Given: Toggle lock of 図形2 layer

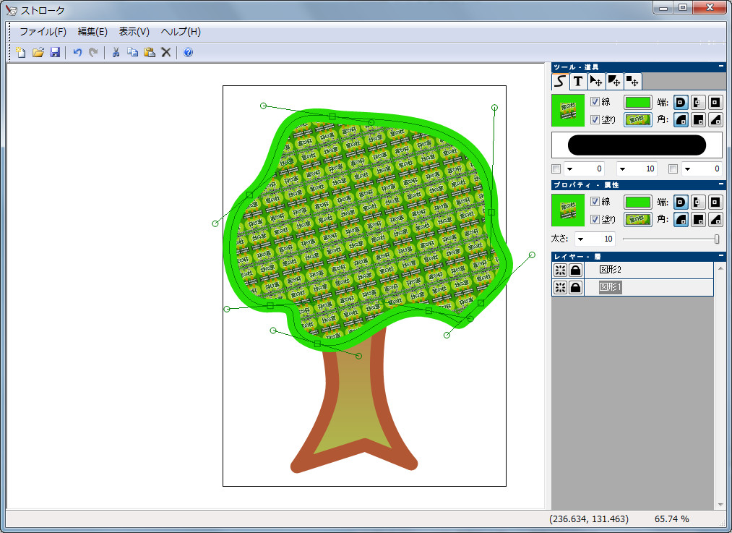Looking at the screenshot, I should point(576,270).
